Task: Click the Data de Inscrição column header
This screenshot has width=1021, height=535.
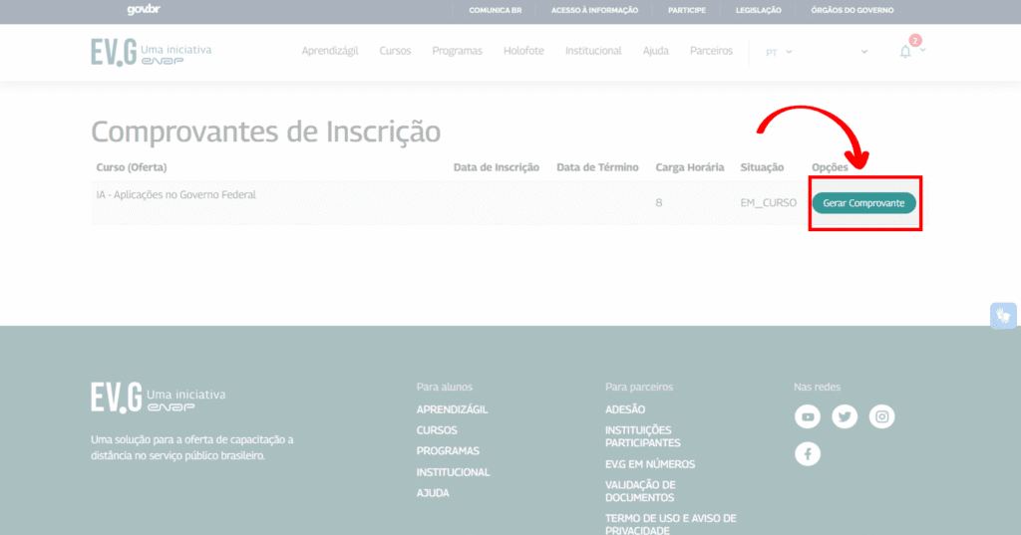Action: (497, 167)
